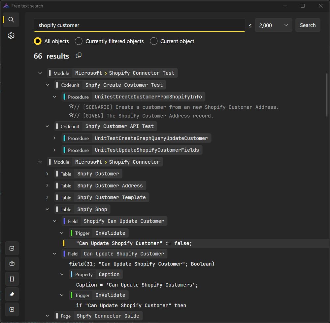Click the expand-all plus icon in sidebar
This screenshot has height=323, width=330.
click(x=12, y=309)
